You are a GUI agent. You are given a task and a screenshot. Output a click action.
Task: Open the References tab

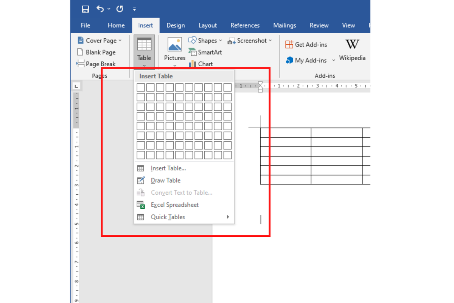click(245, 25)
